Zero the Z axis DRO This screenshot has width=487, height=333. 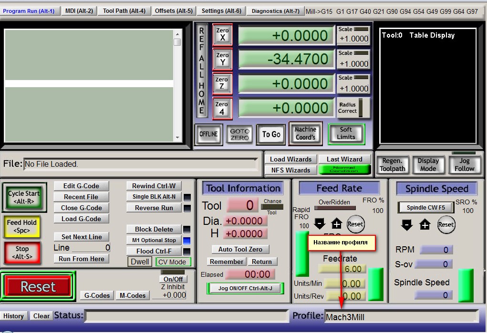[222, 83]
